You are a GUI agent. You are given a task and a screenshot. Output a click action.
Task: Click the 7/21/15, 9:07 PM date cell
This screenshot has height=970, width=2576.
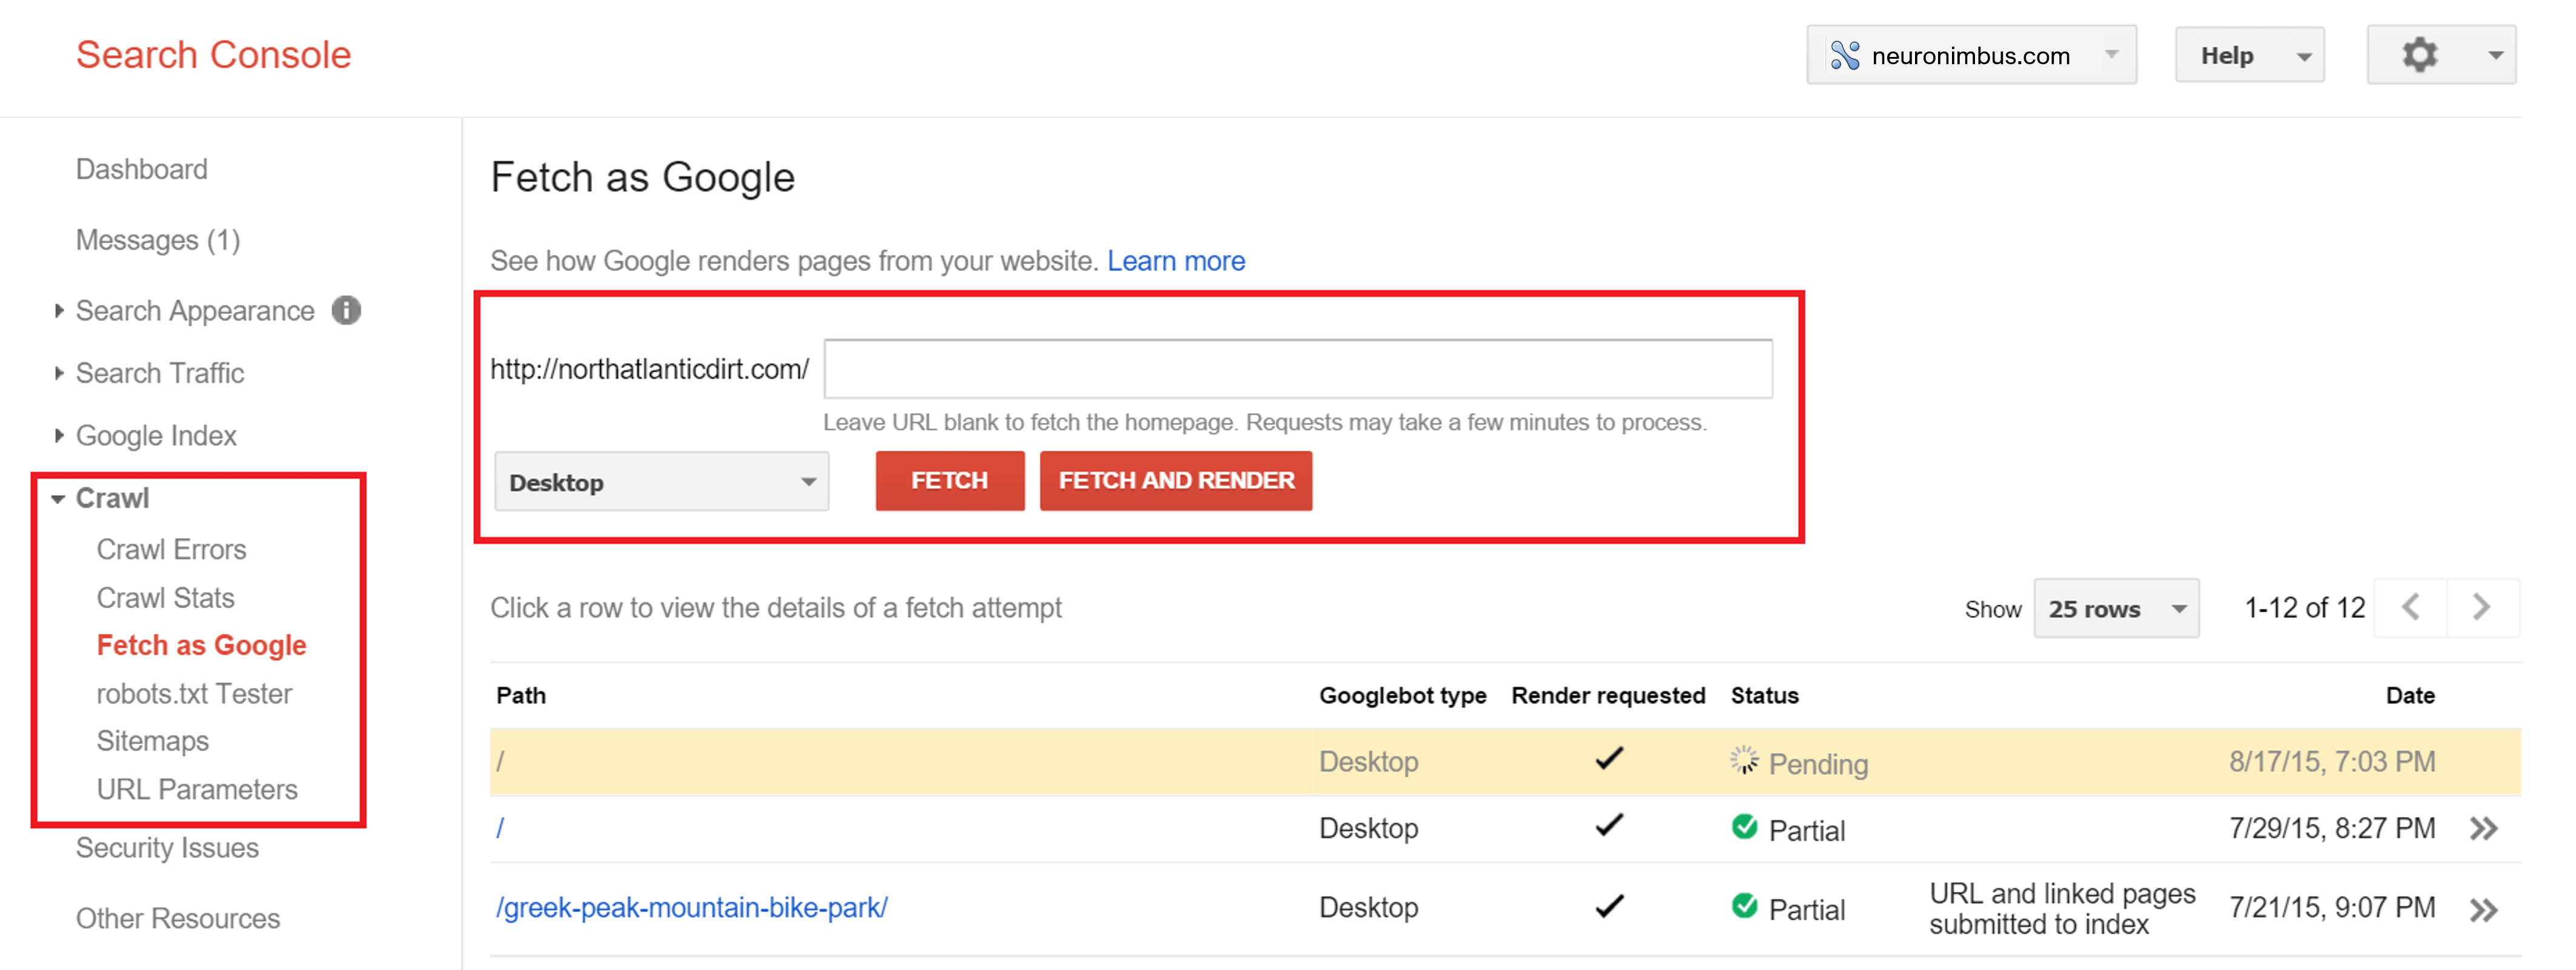click(x=2332, y=907)
